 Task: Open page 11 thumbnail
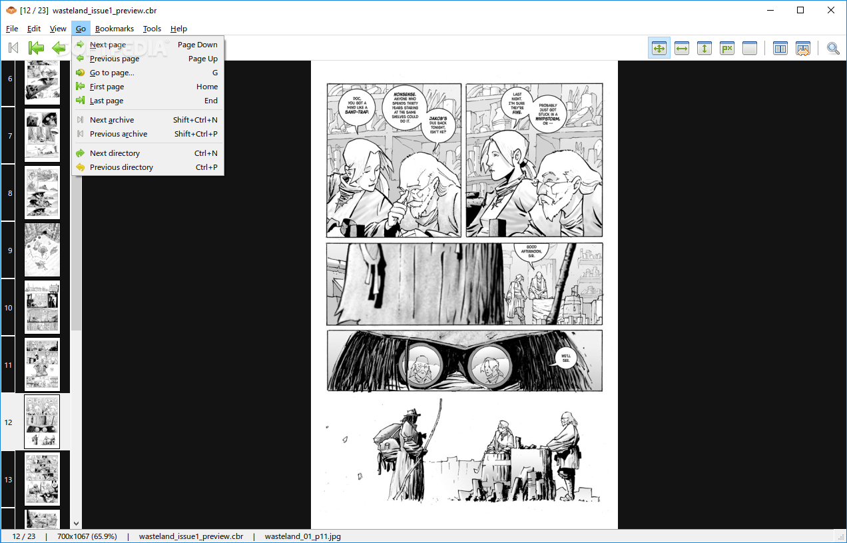42,364
